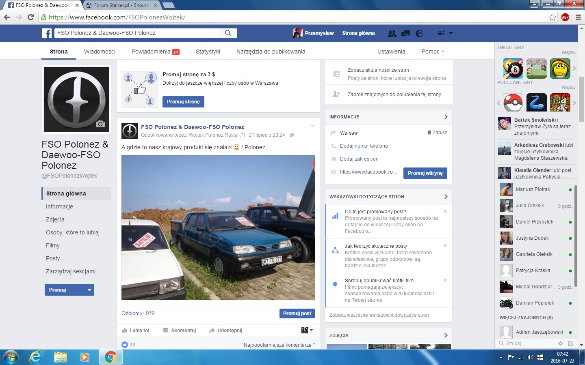Click Promuj witrynę button
The image size is (585, 365).
425,173
